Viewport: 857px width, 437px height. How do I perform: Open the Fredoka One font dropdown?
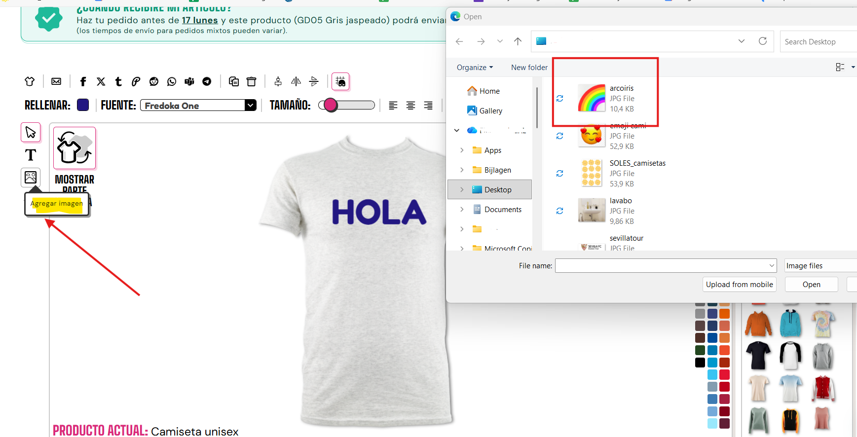tap(251, 105)
